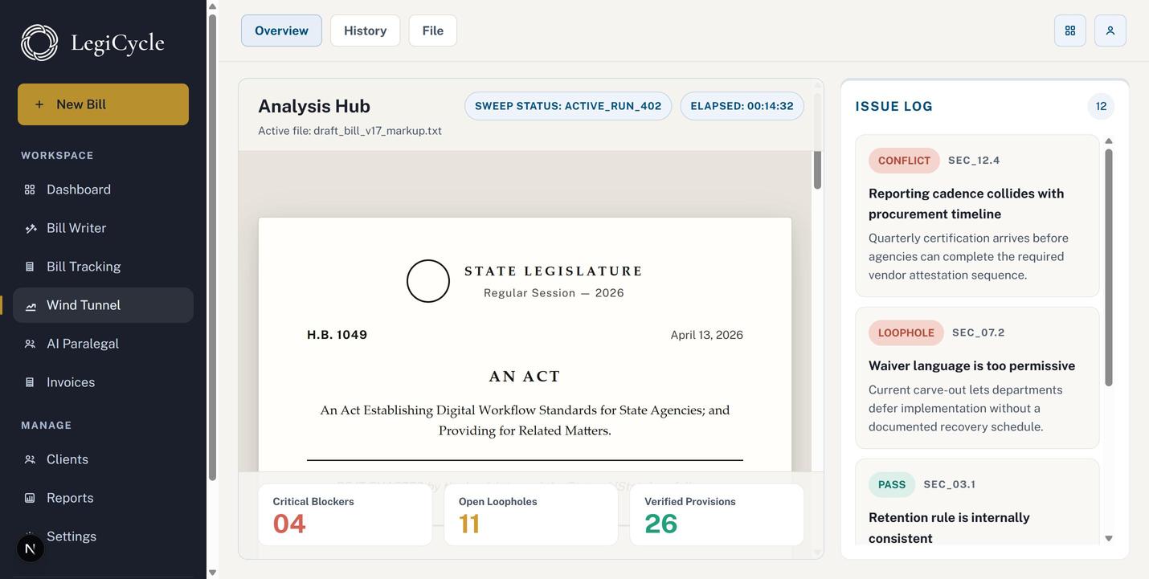Click the grid view icon at top right
The image size is (1149, 579).
1070,31
